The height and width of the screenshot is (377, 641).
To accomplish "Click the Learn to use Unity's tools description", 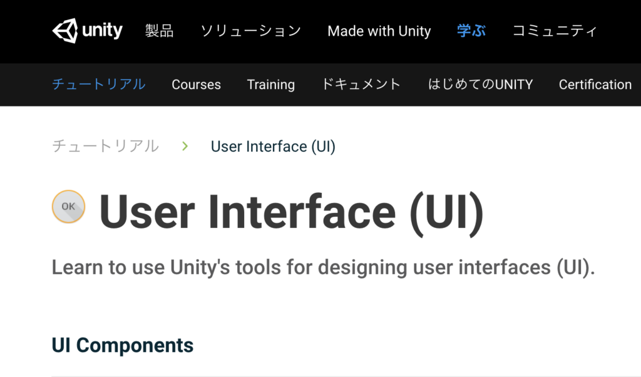I will click(324, 268).
